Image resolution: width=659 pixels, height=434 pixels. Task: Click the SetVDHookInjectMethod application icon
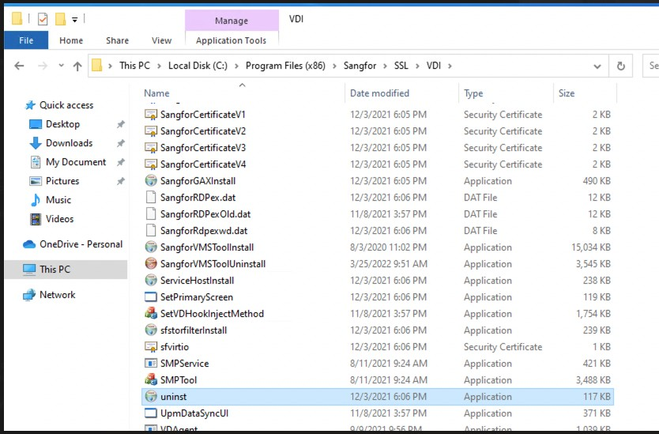coord(150,314)
